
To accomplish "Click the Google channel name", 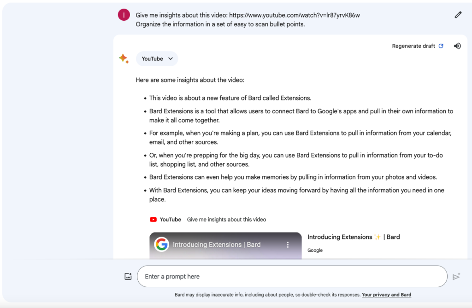I will point(315,250).
